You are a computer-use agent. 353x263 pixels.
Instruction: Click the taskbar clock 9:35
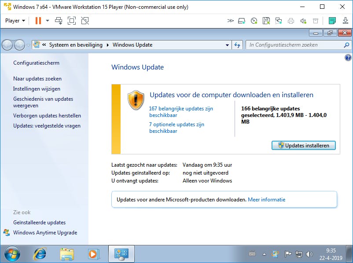(x=331, y=250)
